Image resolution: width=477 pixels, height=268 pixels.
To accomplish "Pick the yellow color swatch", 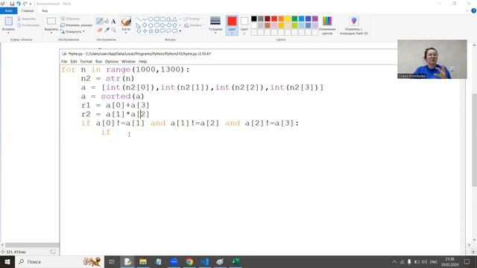I will [288, 19].
